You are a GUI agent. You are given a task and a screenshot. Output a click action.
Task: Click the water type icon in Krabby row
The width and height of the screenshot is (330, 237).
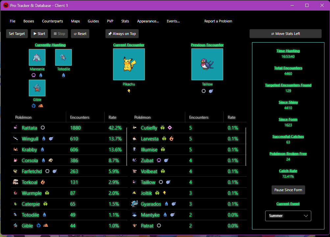[x=42, y=149]
